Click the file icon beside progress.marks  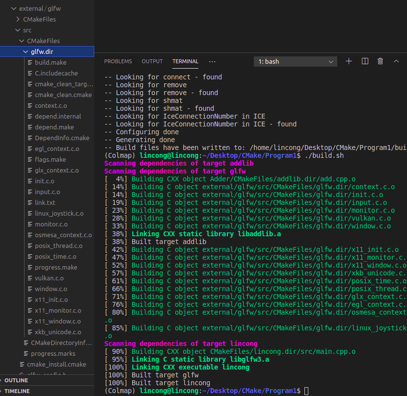click(26, 353)
